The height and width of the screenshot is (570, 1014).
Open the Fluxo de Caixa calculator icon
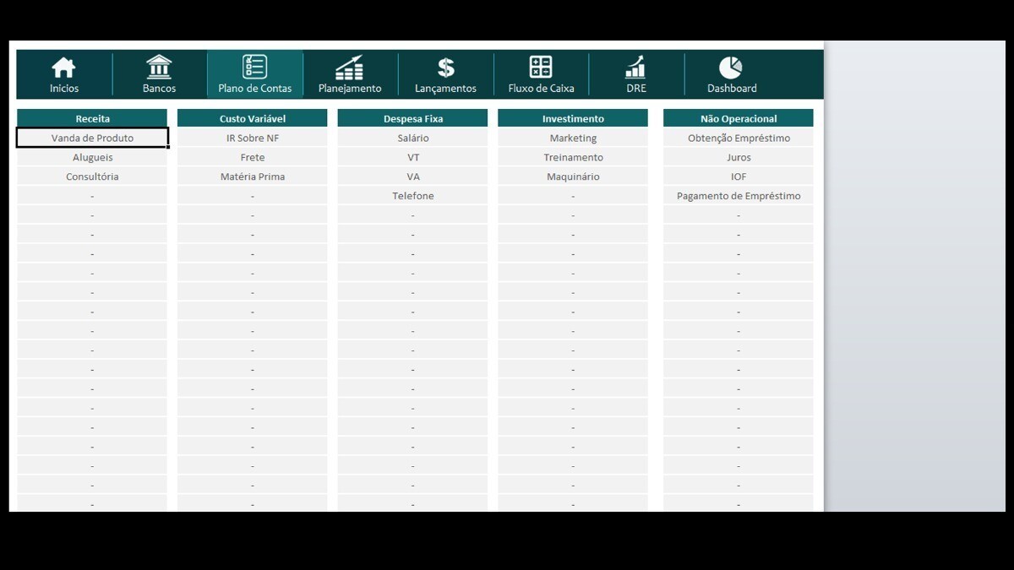pos(541,68)
